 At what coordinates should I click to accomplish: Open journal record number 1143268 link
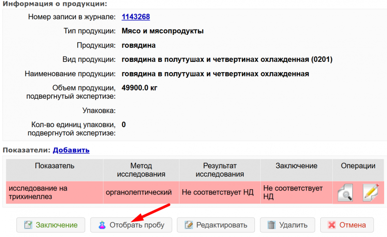click(x=136, y=17)
